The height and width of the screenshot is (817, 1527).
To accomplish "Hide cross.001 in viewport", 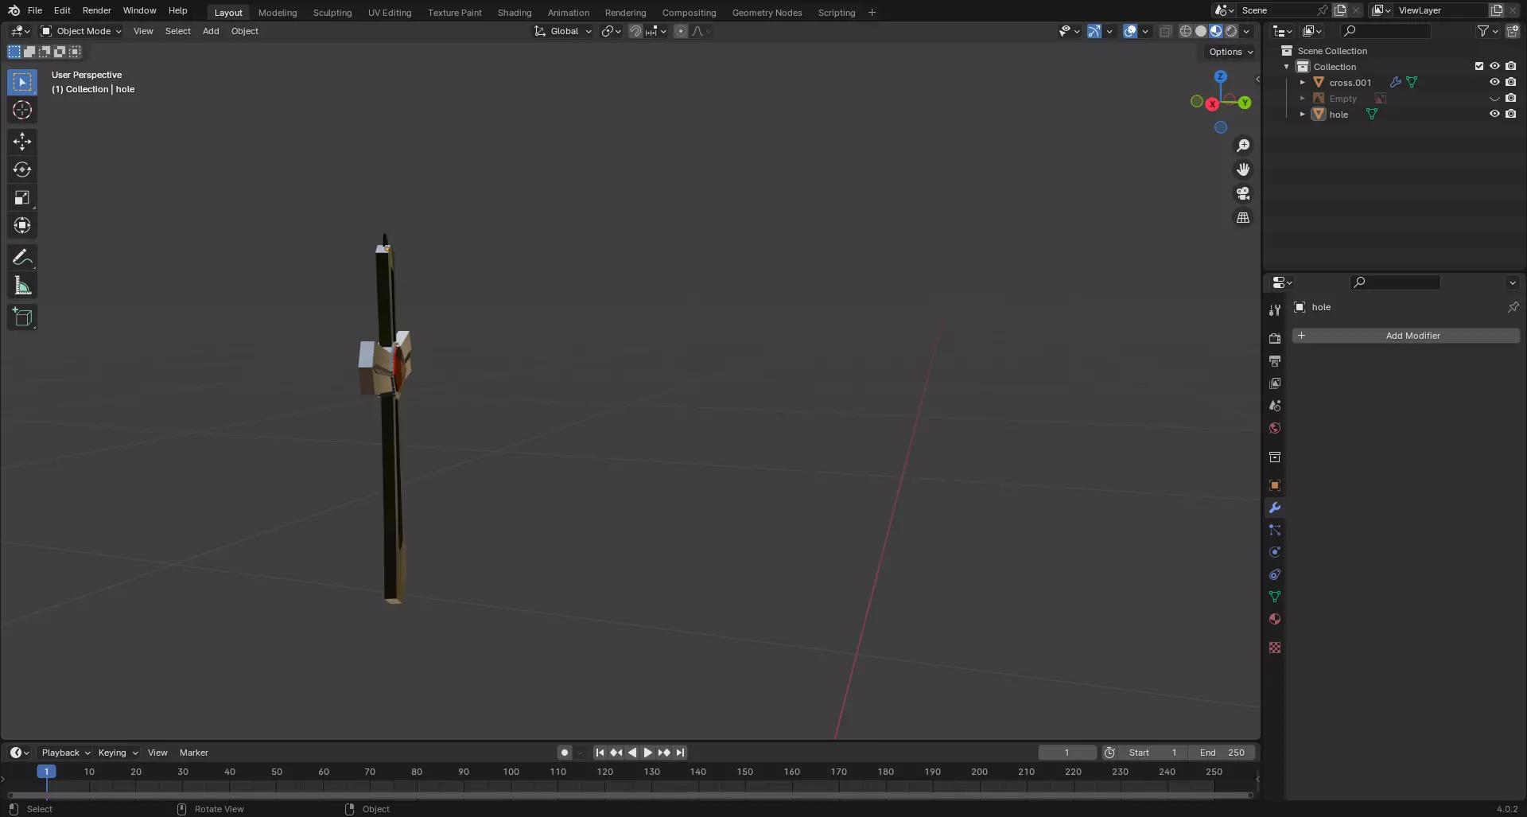I will (x=1494, y=82).
